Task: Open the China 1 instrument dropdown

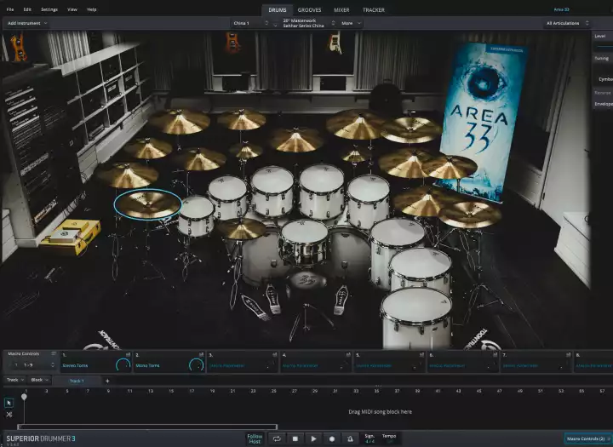Action: pos(253,23)
